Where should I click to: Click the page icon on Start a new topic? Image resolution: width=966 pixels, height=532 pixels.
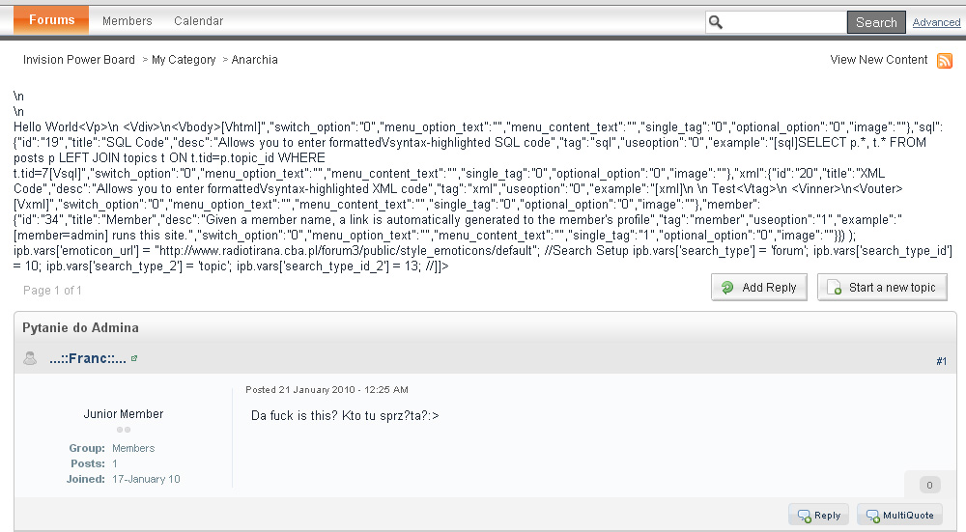(834, 288)
